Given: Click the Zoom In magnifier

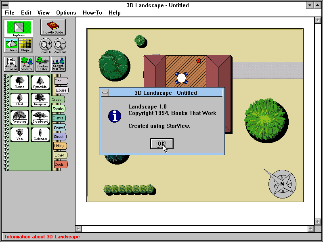Looking at the screenshot, I should point(46,45).
